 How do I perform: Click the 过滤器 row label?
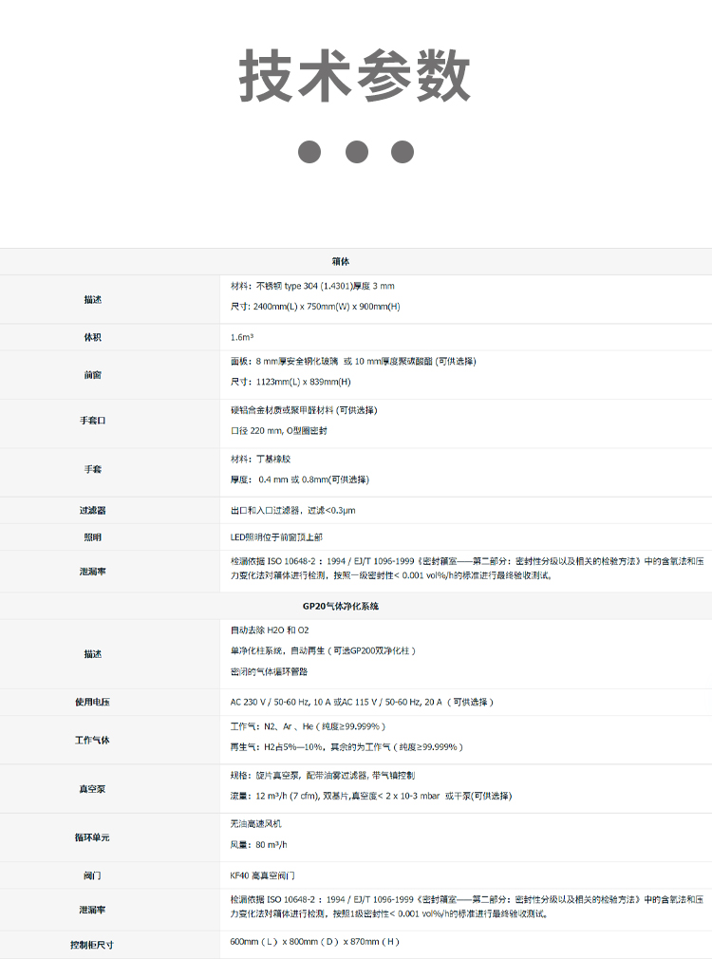point(92,511)
